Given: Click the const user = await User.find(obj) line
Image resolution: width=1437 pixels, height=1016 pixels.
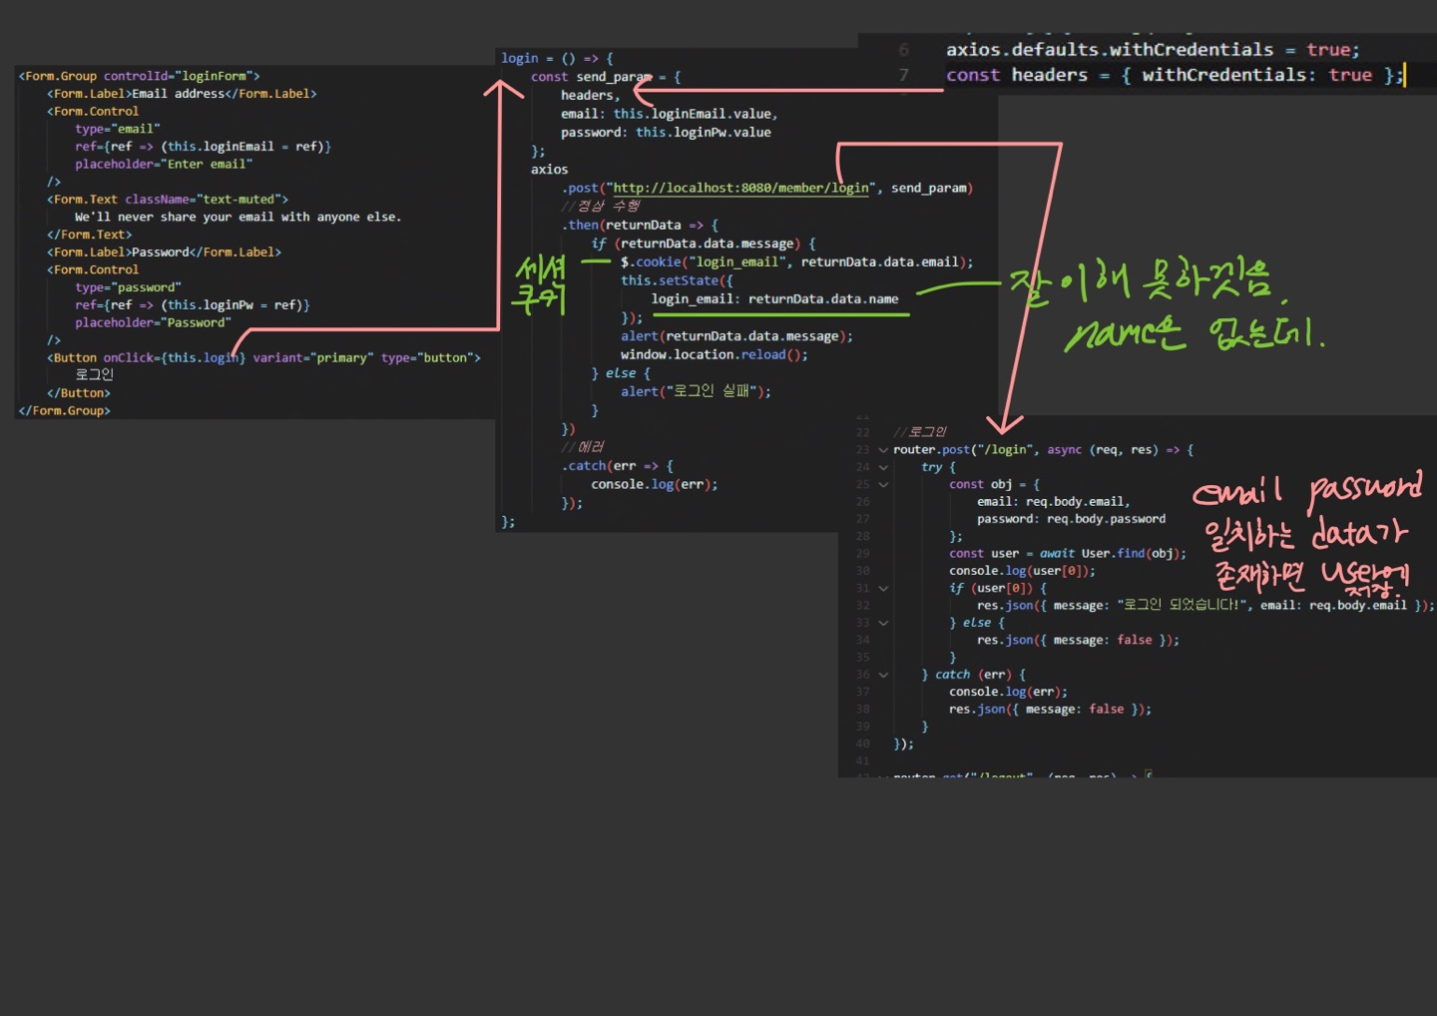Looking at the screenshot, I should point(1068,553).
